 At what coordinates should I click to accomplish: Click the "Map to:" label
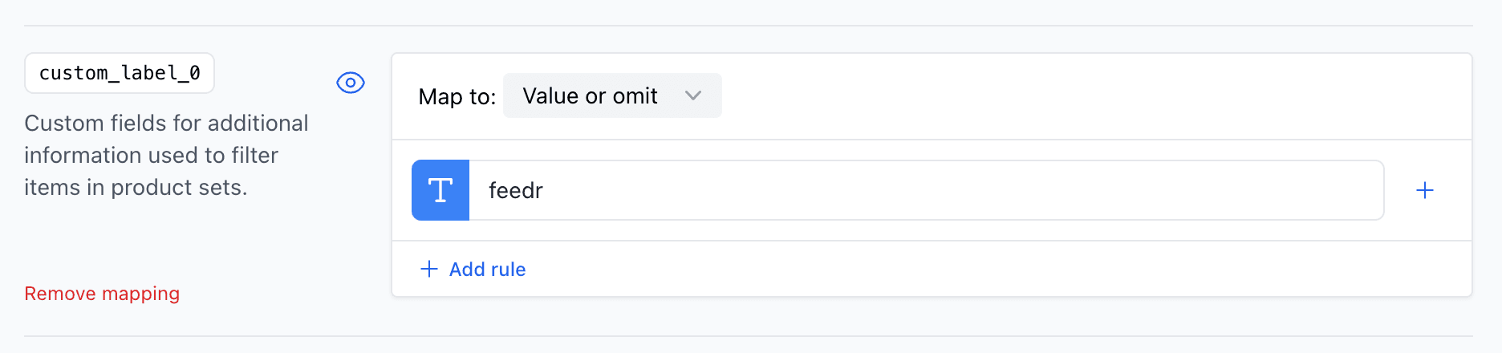[x=457, y=97]
